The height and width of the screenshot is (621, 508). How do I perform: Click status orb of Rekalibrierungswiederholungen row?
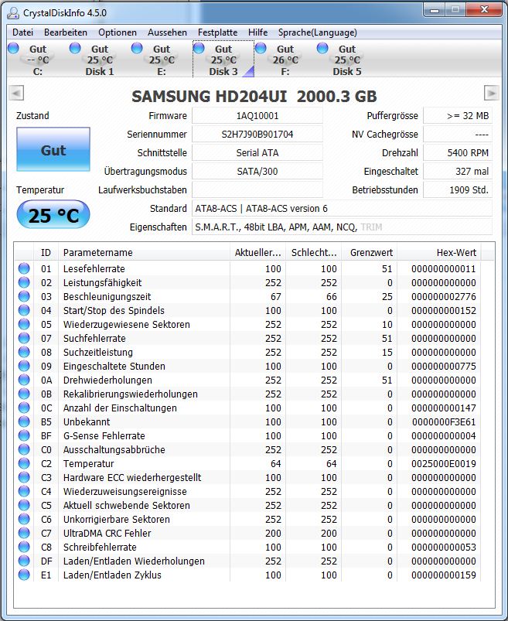coord(24,394)
